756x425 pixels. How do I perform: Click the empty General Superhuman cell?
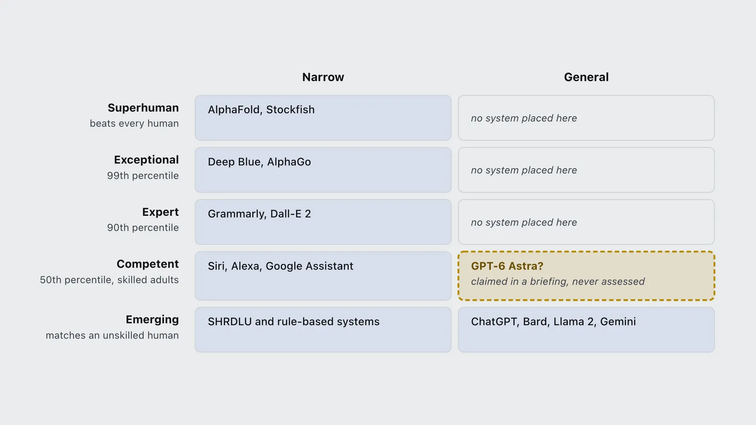(586, 118)
